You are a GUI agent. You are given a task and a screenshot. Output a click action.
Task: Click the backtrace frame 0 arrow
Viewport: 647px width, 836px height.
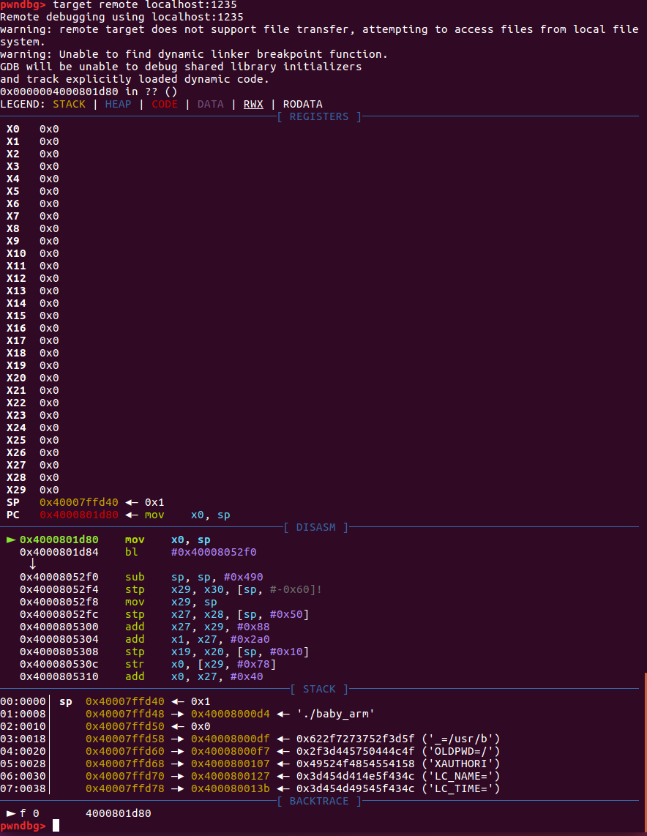pyautogui.click(x=11, y=813)
